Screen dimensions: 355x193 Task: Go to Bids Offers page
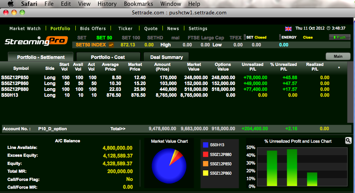[93, 28]
